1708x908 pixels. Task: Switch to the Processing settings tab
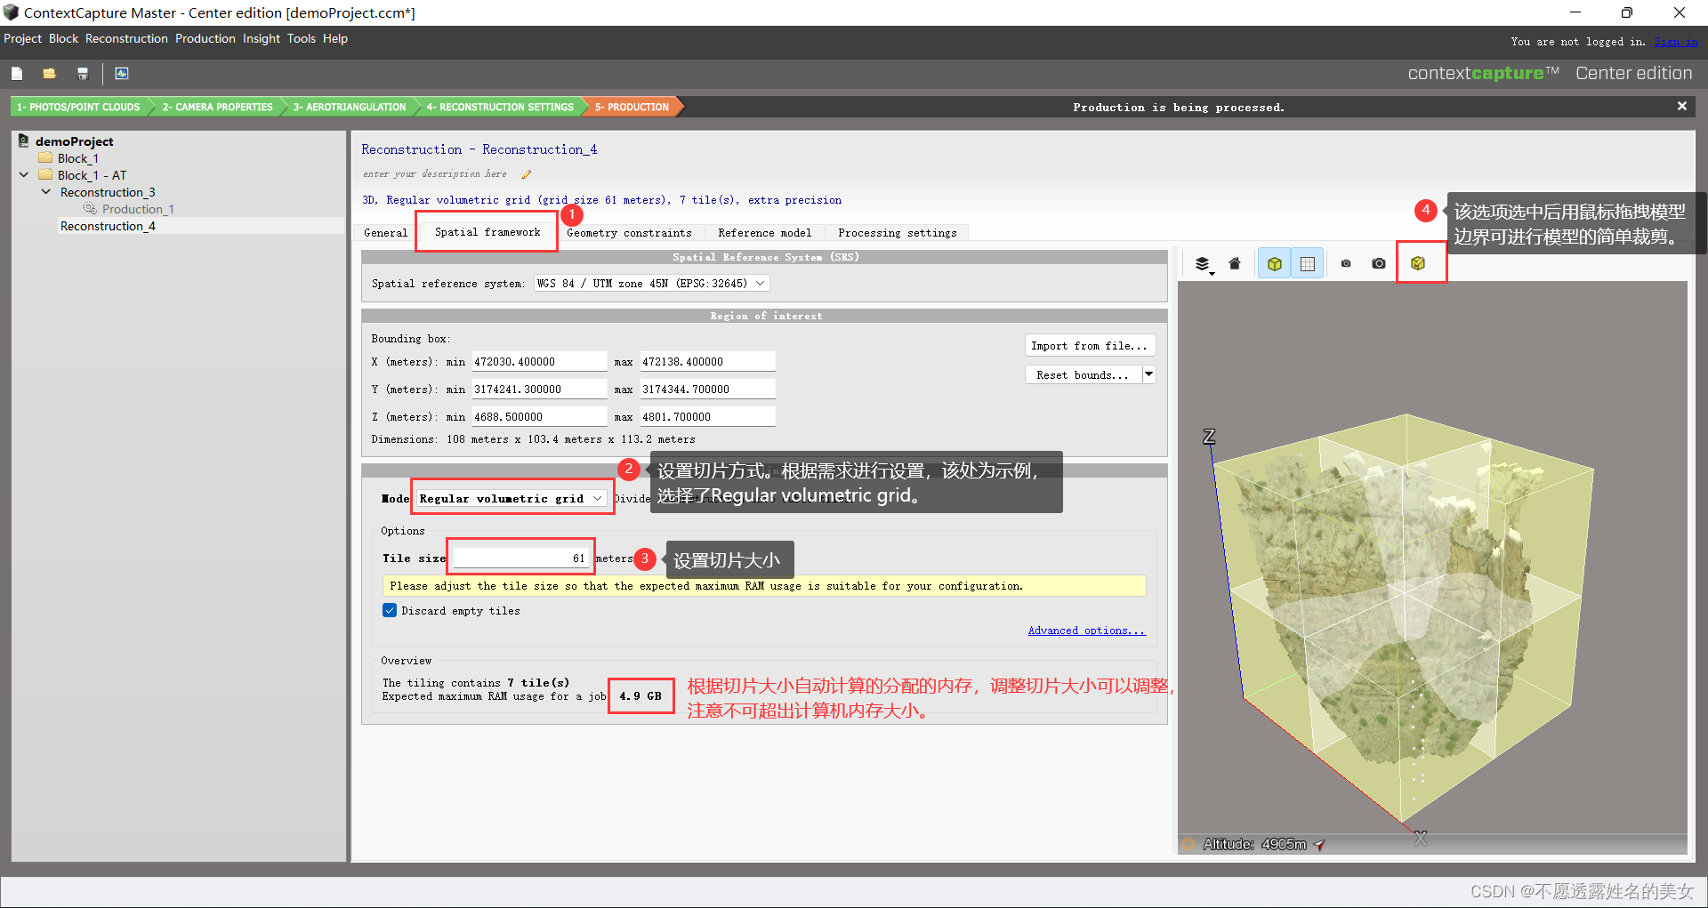point(898,233)
